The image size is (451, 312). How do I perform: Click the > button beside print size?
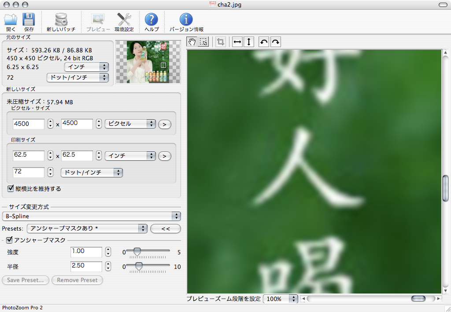(165, 156)
